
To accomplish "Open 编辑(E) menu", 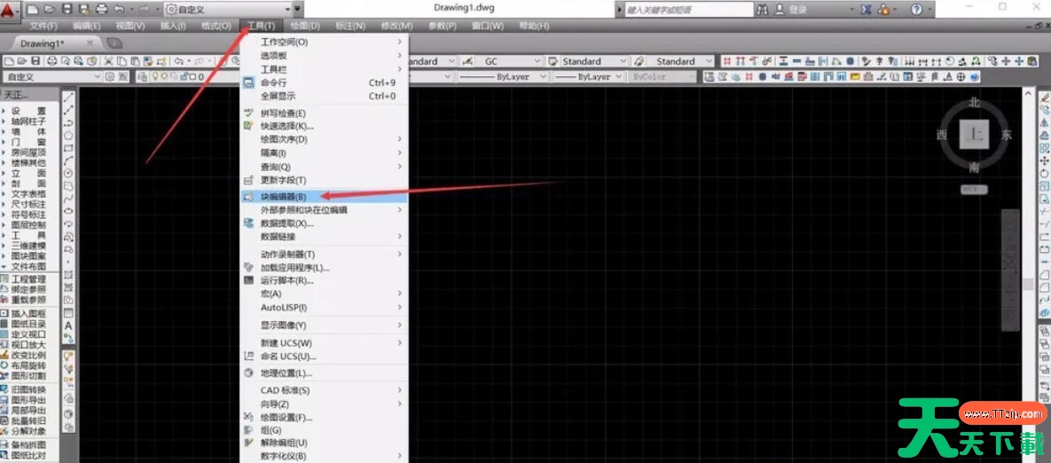I will 86,26.
